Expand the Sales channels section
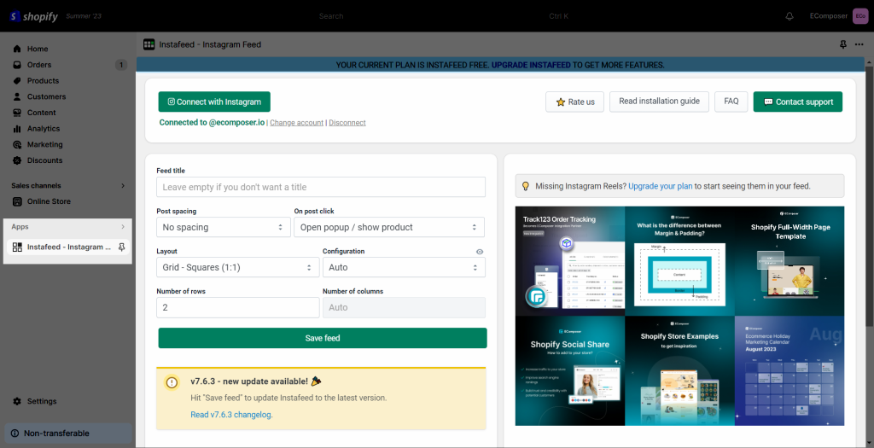Image resolution: width=874 pixels, height=448 pixels. (x=123, y=185)
